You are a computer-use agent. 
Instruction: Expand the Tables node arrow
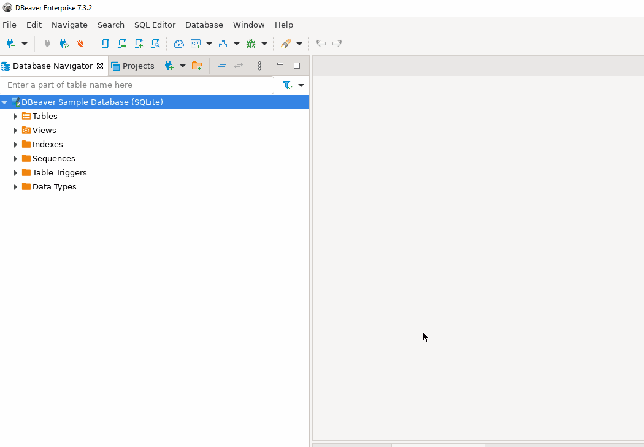click(x=15, y=117)
